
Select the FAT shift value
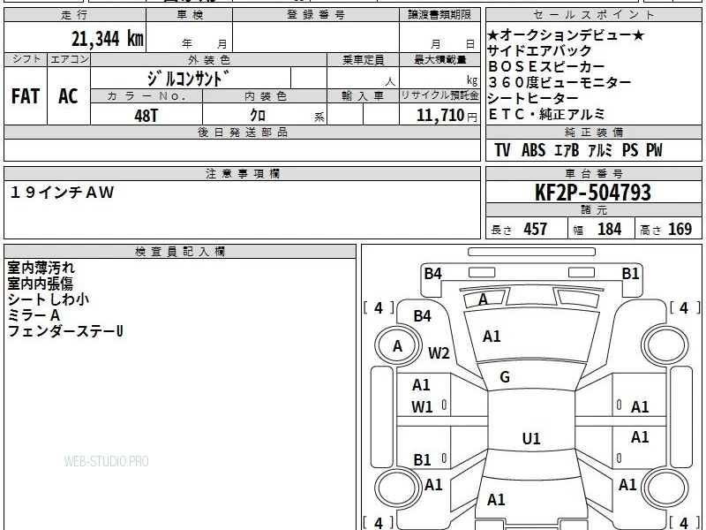pos(26,96)
